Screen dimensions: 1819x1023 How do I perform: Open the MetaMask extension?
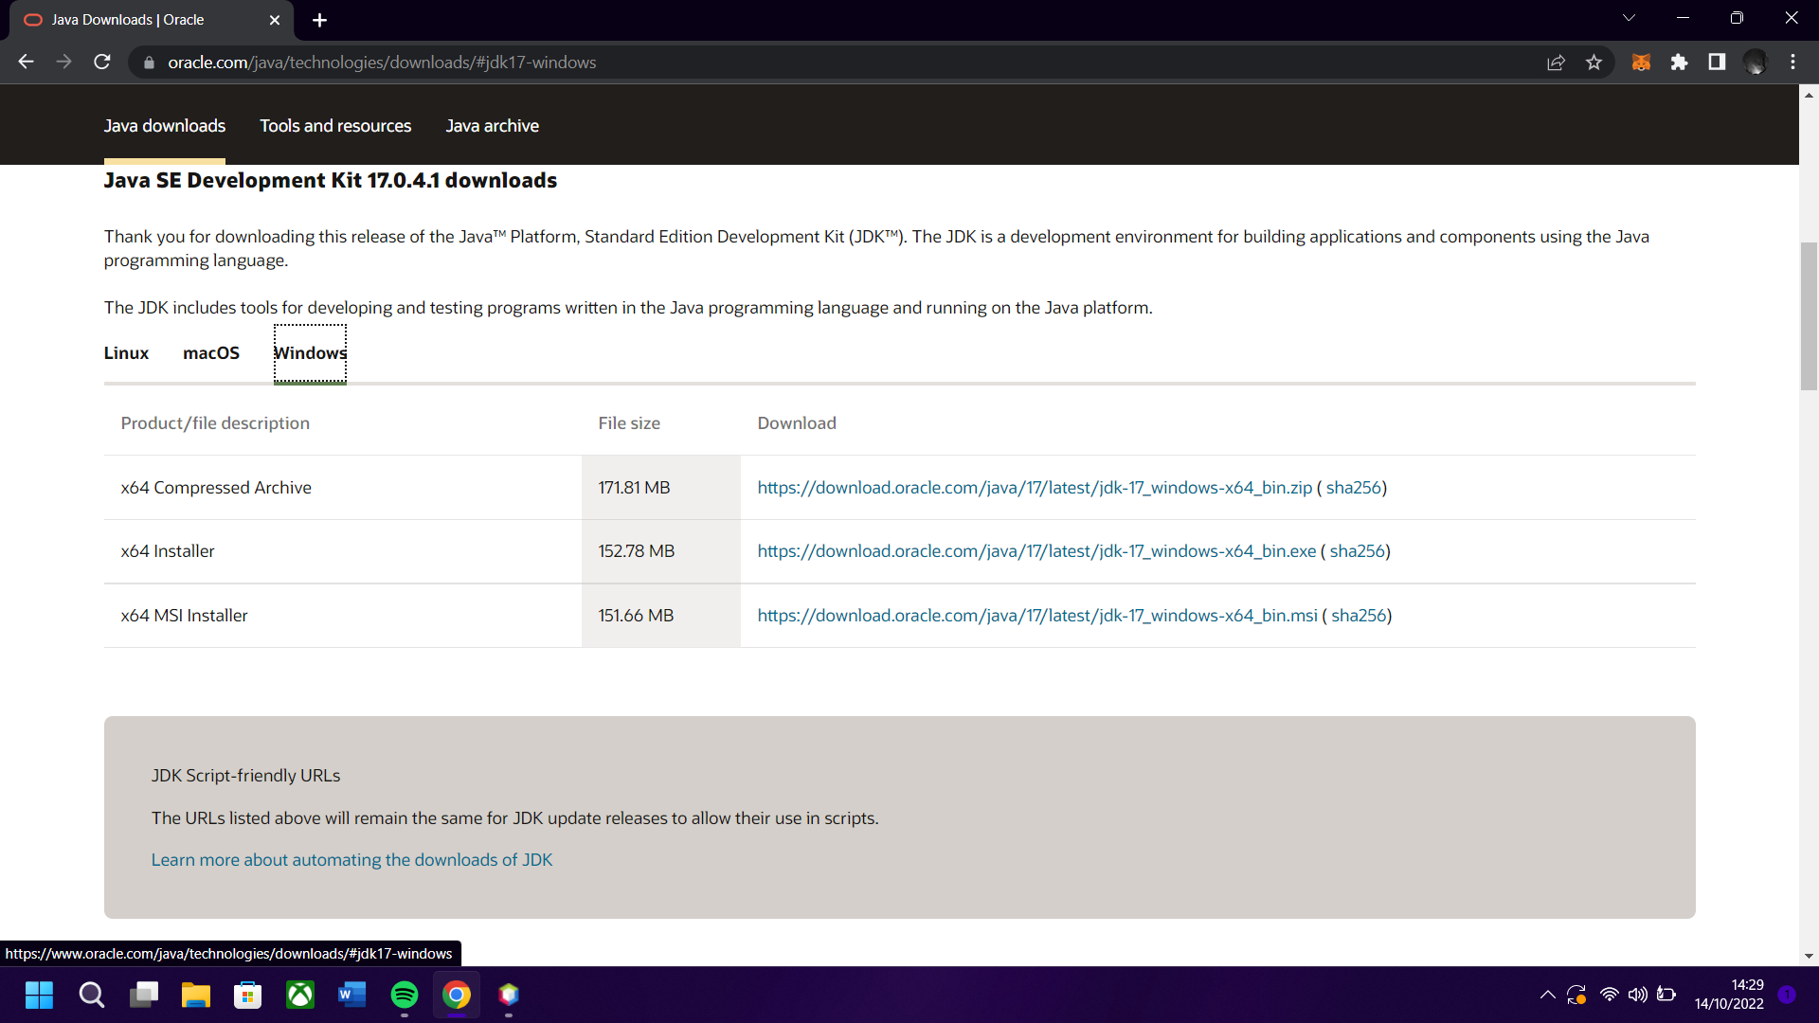(1641, 62)
